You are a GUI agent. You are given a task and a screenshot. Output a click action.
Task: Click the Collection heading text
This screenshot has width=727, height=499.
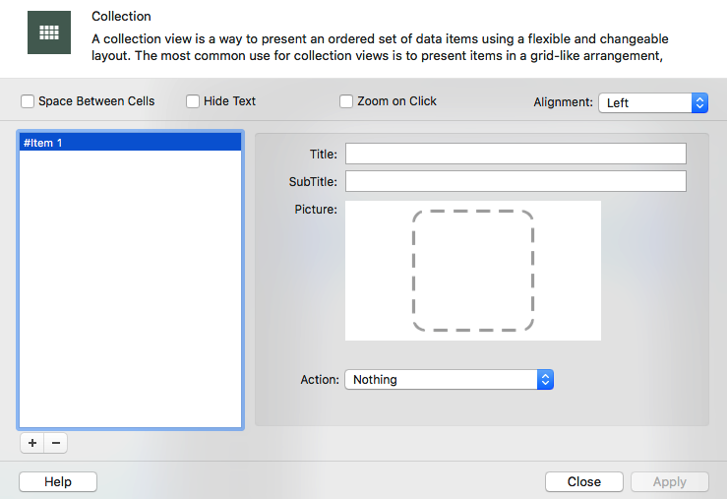(x=121, y=17)
